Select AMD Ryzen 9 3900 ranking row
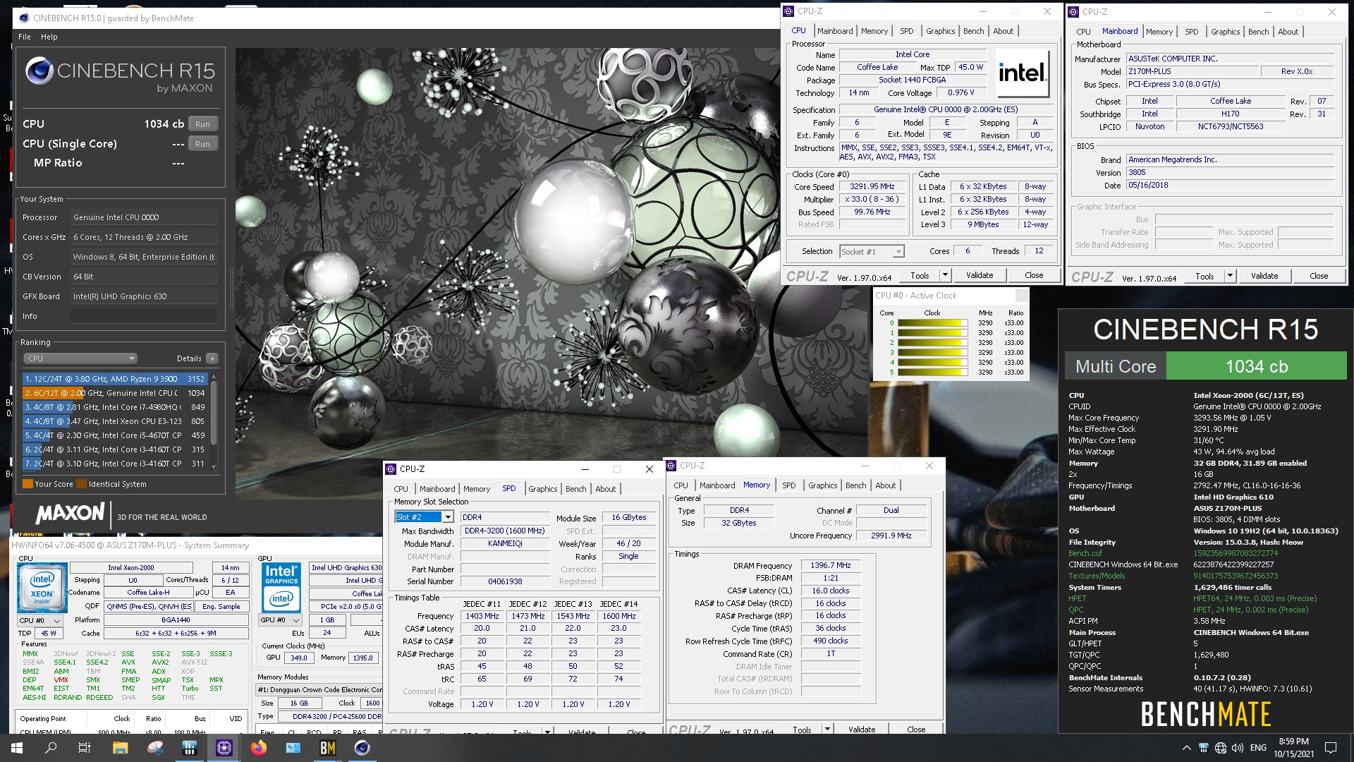Viewport: 1354px width, 762px height. [115, 379]
